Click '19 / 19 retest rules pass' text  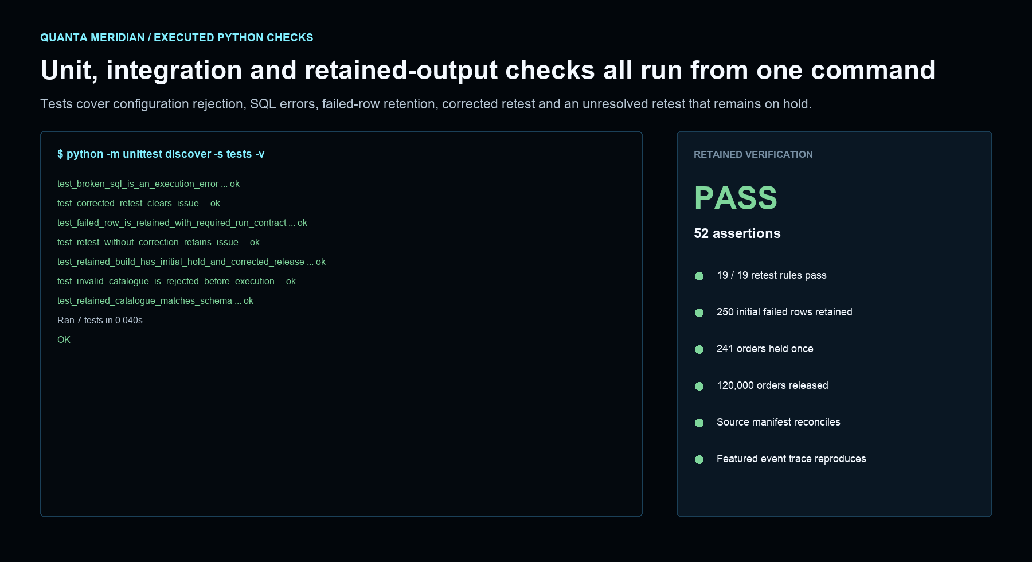pyautogui.click(x=772, y=275)
